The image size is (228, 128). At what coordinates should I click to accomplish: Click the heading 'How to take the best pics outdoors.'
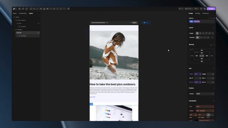pyautogui.click(x=113, y=84)
